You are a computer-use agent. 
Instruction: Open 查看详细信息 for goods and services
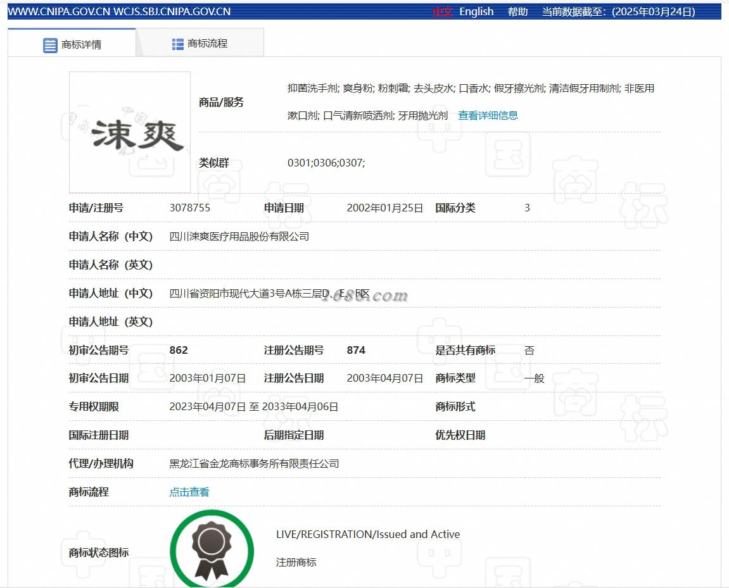click(x=488, y=116)
